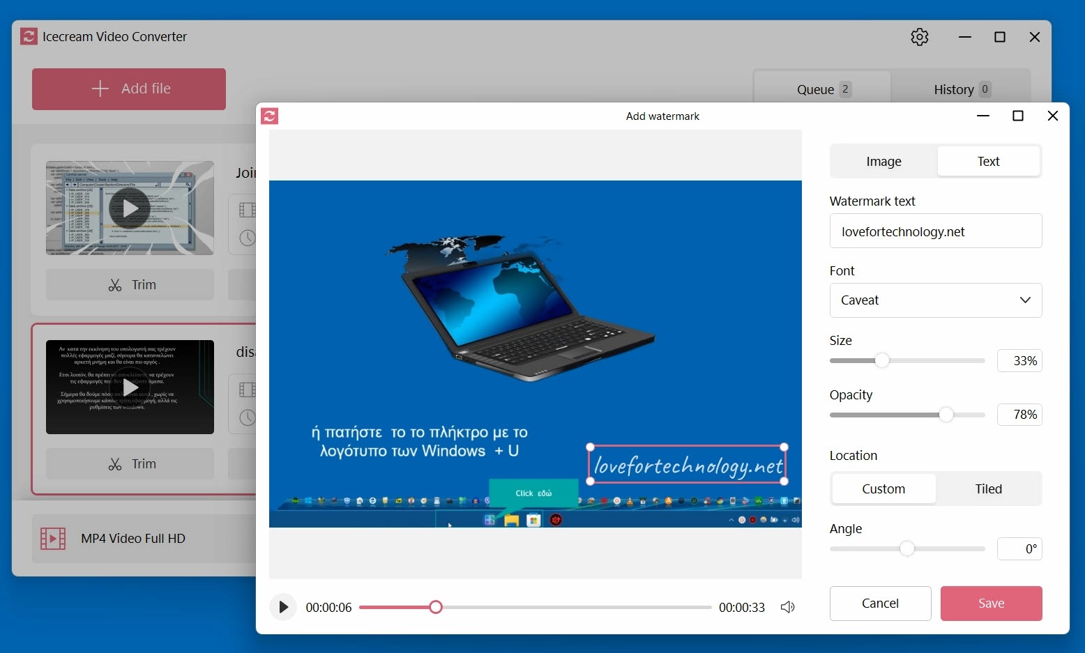Screen dimensions: 1085x653
Task: Close the Add watermark dialog
Action: click(x=1053, y=116)
